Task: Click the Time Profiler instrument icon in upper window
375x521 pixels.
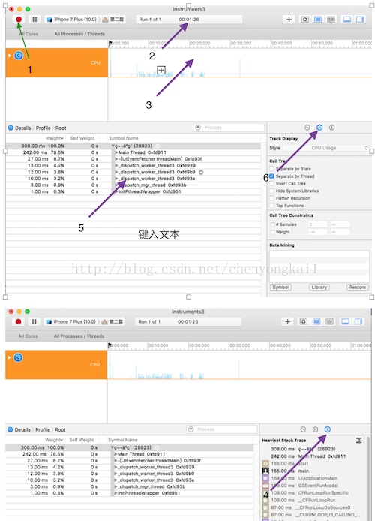Action: (19, 56)
